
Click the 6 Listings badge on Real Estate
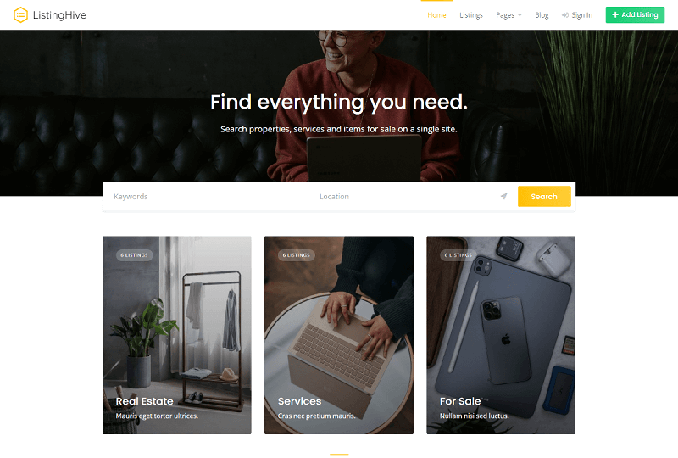134,255
